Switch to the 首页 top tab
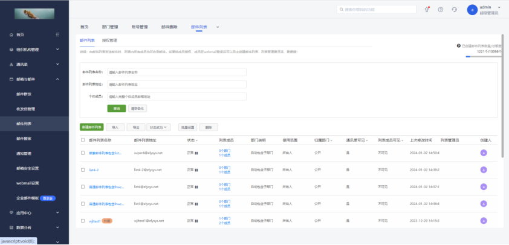 tap(84, 27)
